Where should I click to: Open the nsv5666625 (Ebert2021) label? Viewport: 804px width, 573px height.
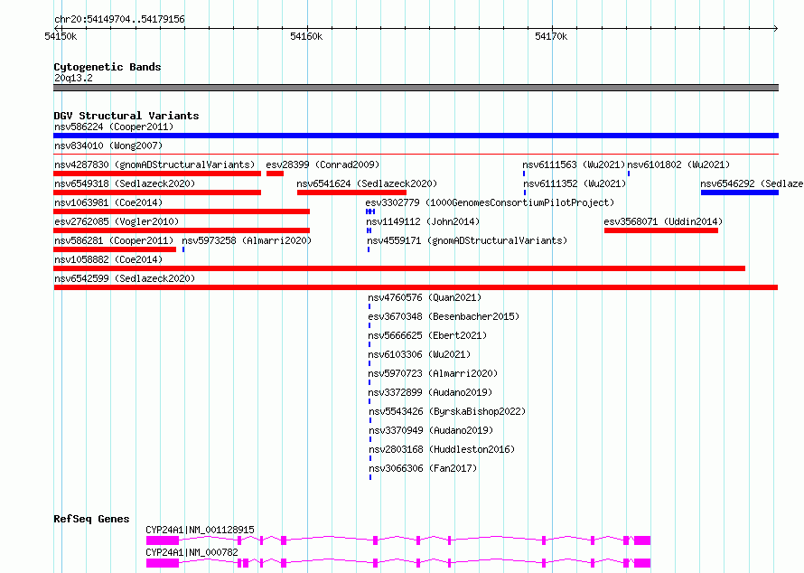(427, 335)
